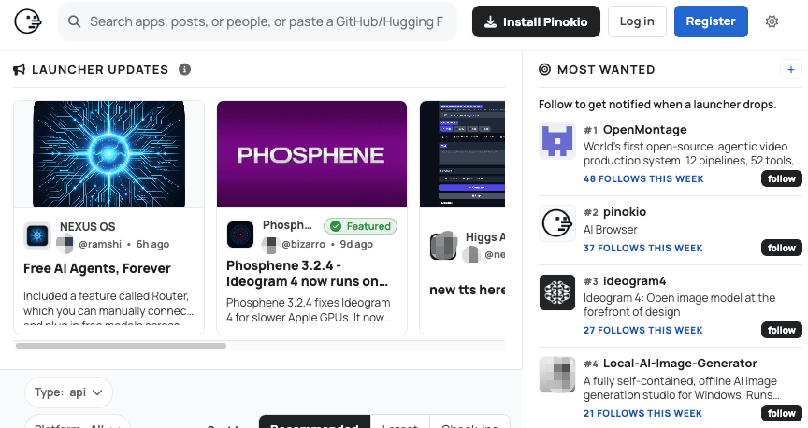Follow ideogram4

(x=781, y=330)
